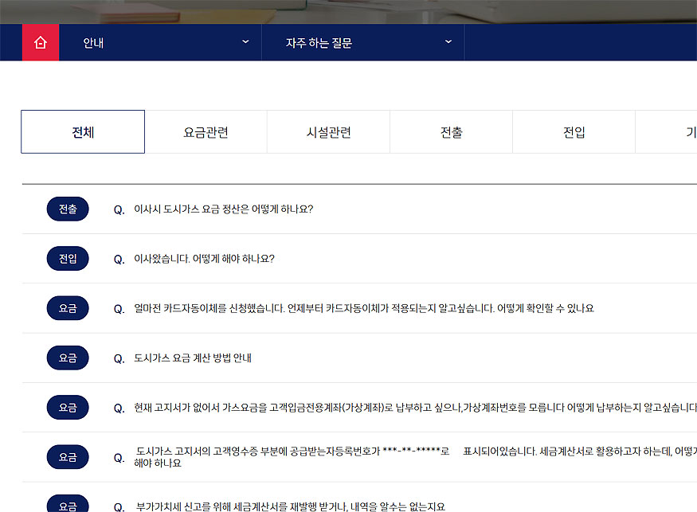Click 요금 badge beside 요금 계산 방법

(68, 358)
